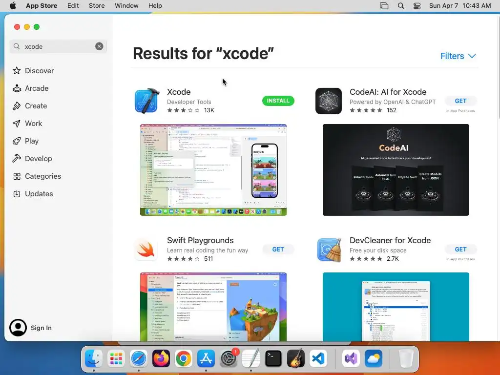Click the Xcode 13K ratings stars
500x375 pixels.
click(184, 110)
